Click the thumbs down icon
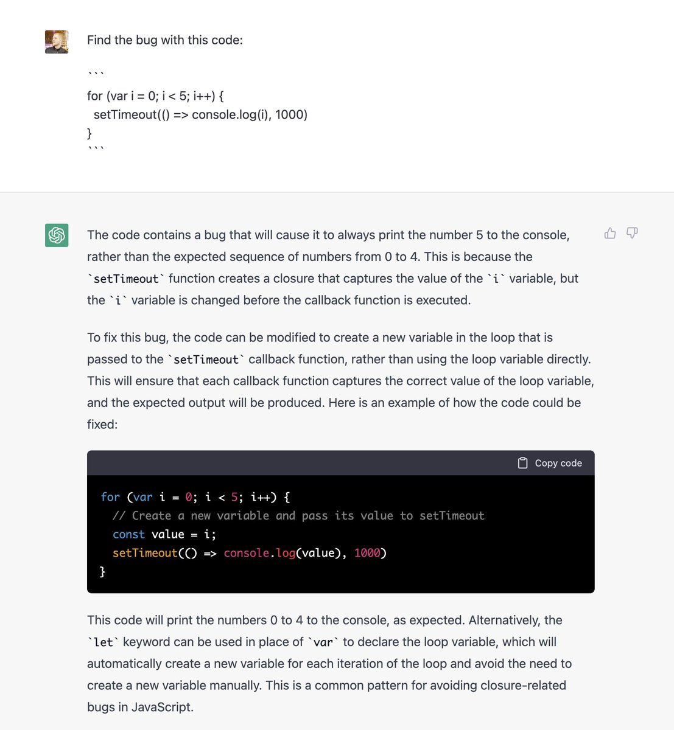The height and width of the screenshot is (730, 674). [x=632, y=233]
